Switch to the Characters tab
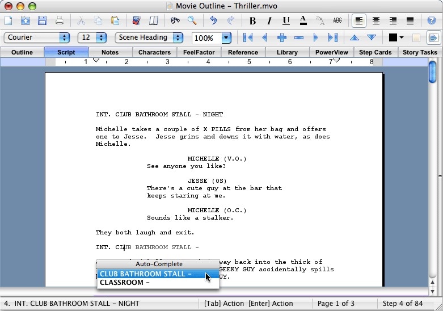This screenshot has height=311, width=443. click(x=154, y=52)
